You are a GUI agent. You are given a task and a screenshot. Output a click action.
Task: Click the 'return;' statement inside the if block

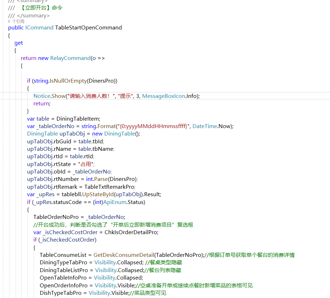click(42, 104)
